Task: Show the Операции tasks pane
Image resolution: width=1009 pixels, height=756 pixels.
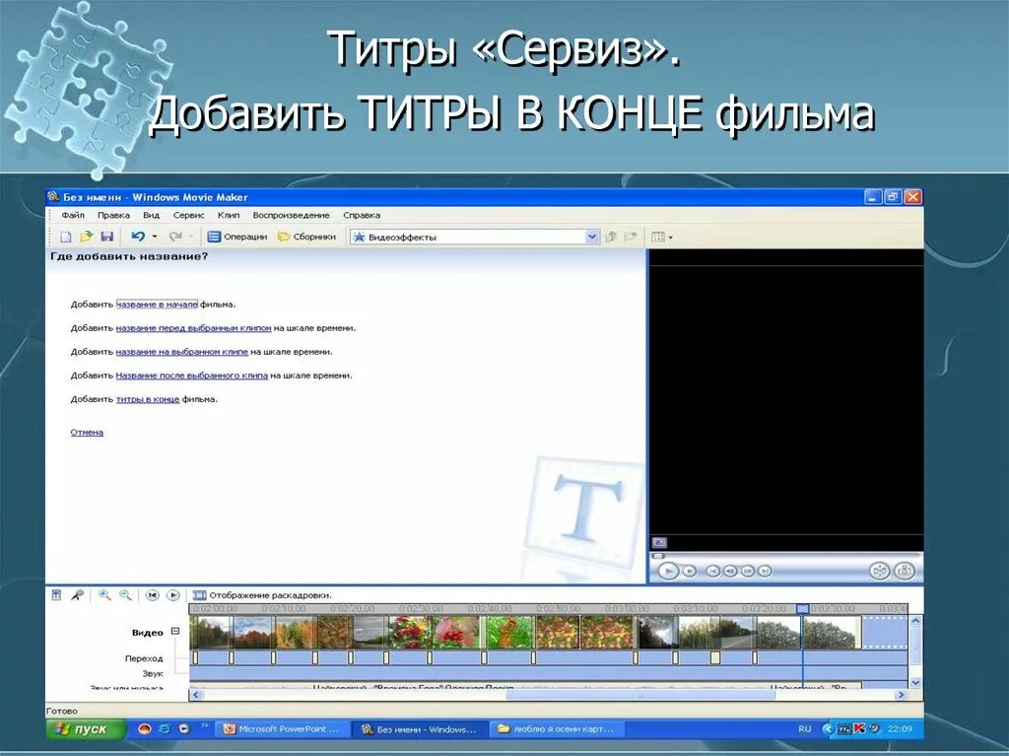Action: 237,237
